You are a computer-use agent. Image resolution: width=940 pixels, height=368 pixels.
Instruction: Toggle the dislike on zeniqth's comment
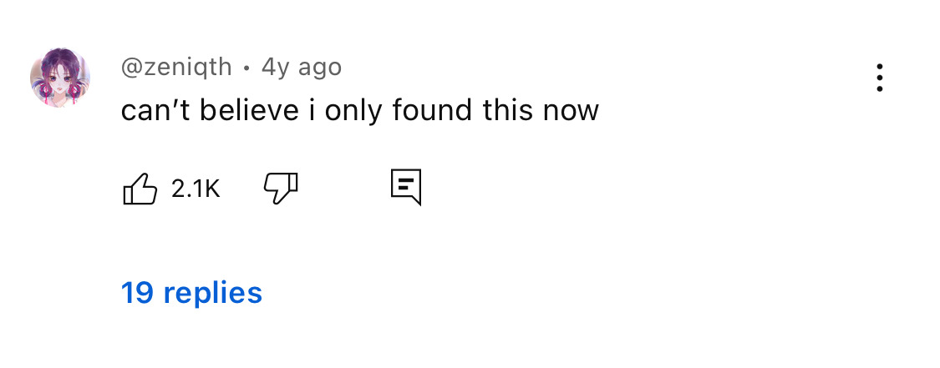[281, 189]
